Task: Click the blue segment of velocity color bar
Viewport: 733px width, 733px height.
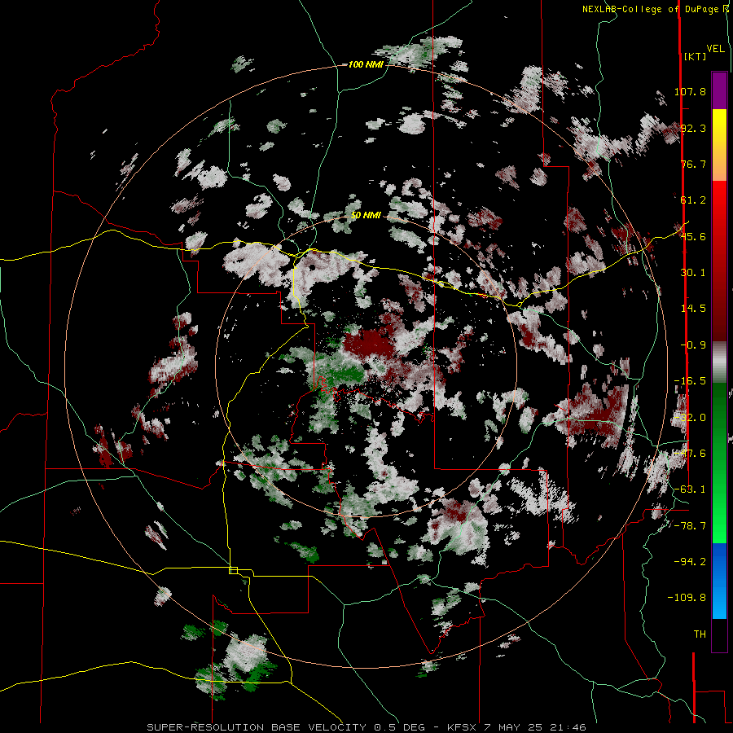Action: click(x=719, y=581)
